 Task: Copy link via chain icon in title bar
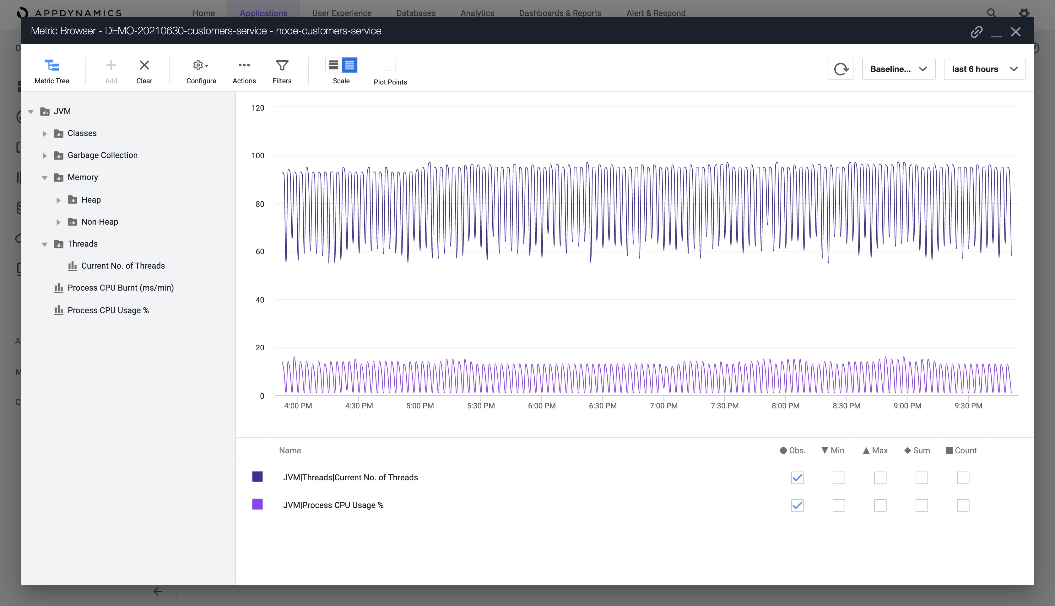976,32
